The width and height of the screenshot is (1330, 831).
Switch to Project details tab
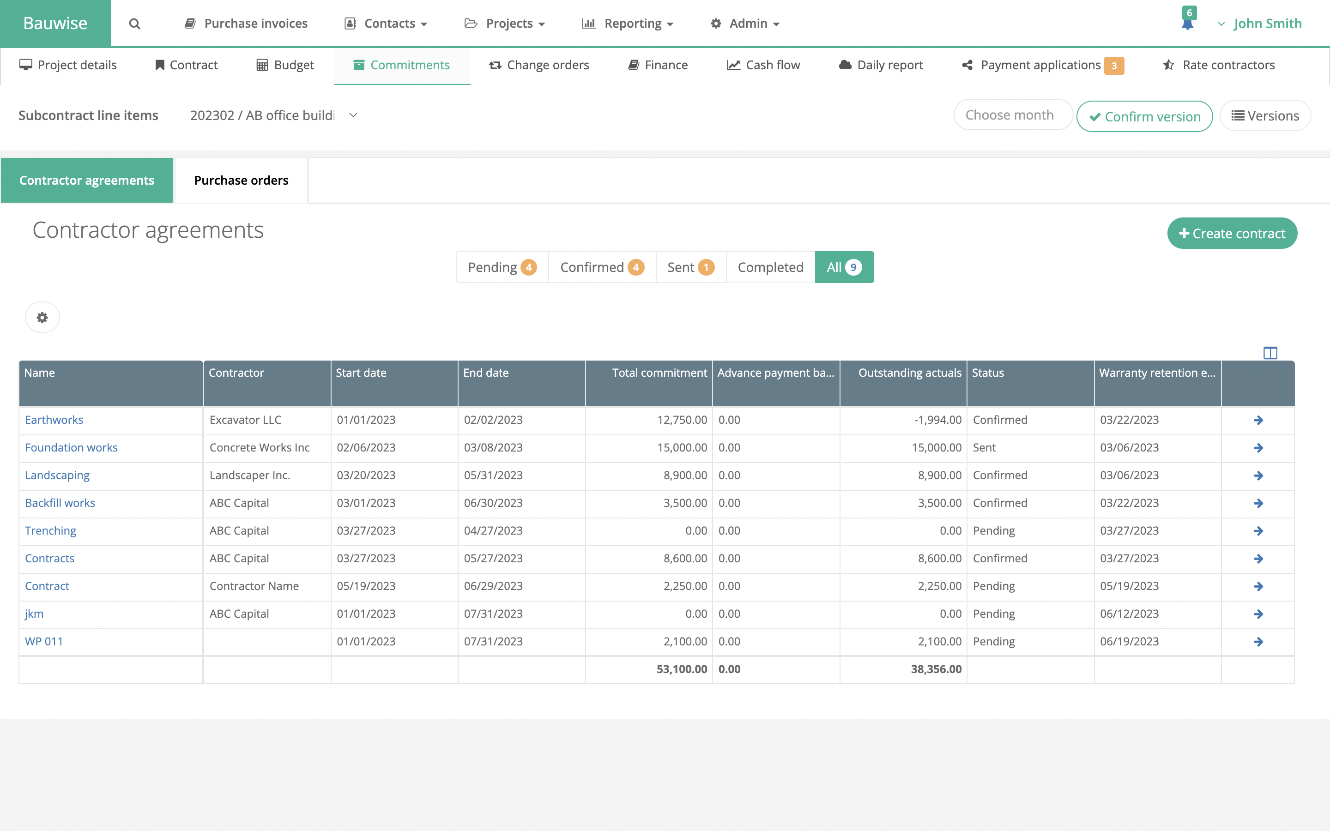pos(68,65)
